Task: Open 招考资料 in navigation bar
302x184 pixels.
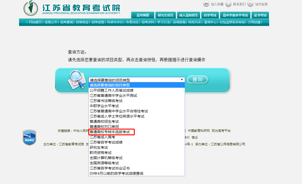Action: [148, 22]
